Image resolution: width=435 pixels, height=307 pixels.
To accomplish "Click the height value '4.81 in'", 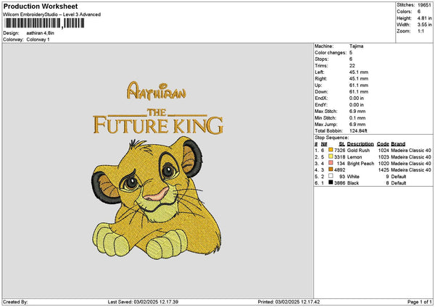I will pyautogui.click(x=424, y=18).
